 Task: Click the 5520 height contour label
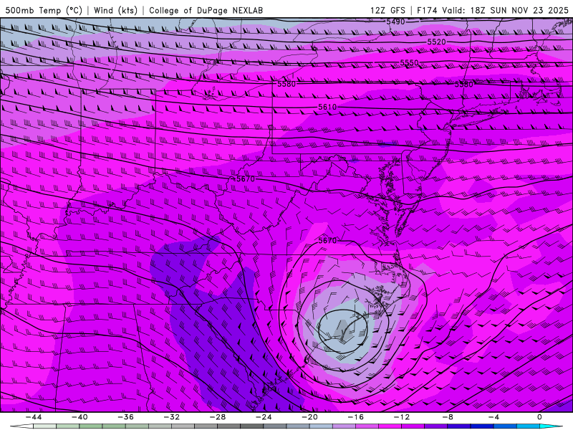437,42
